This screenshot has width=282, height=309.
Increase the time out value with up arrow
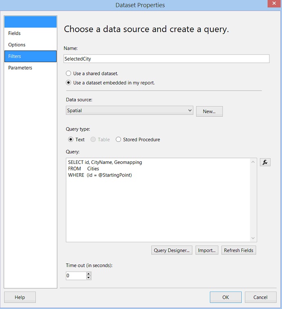[88, 274]
